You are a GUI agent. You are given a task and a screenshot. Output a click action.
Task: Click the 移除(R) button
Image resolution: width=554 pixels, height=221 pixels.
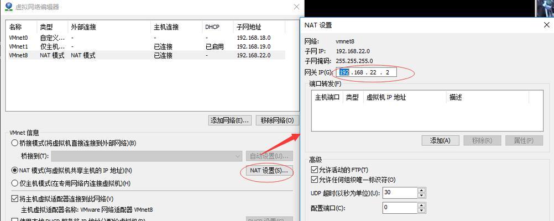click(x=482, y=140)
